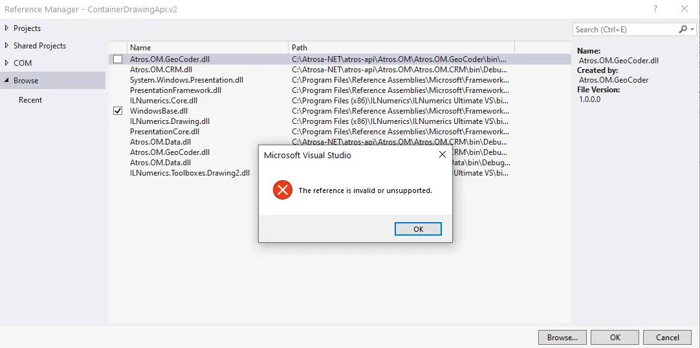Close the Reference Manager window
The height and width of the screenshot is (348, 700).
[x=684, y=8]
